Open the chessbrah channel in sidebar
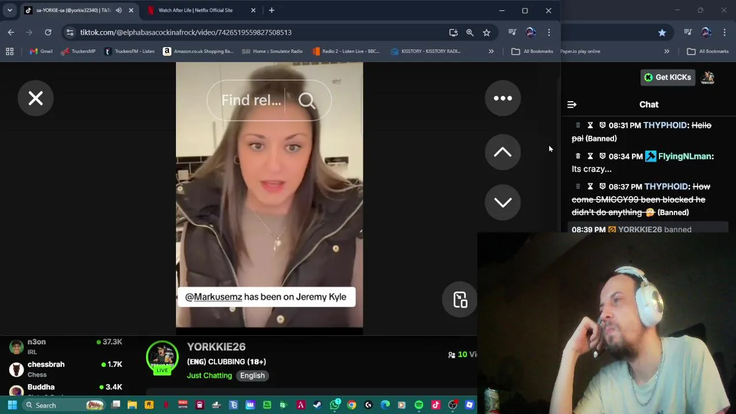 pyautogui.click(x=66, y=369)
